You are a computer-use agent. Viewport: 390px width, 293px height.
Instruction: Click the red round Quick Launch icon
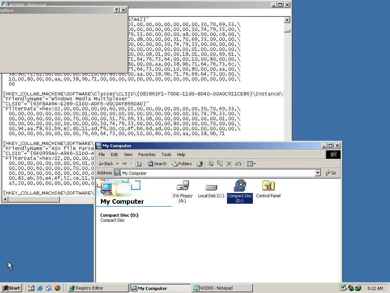pyautogui.click(x=58, y=288)
